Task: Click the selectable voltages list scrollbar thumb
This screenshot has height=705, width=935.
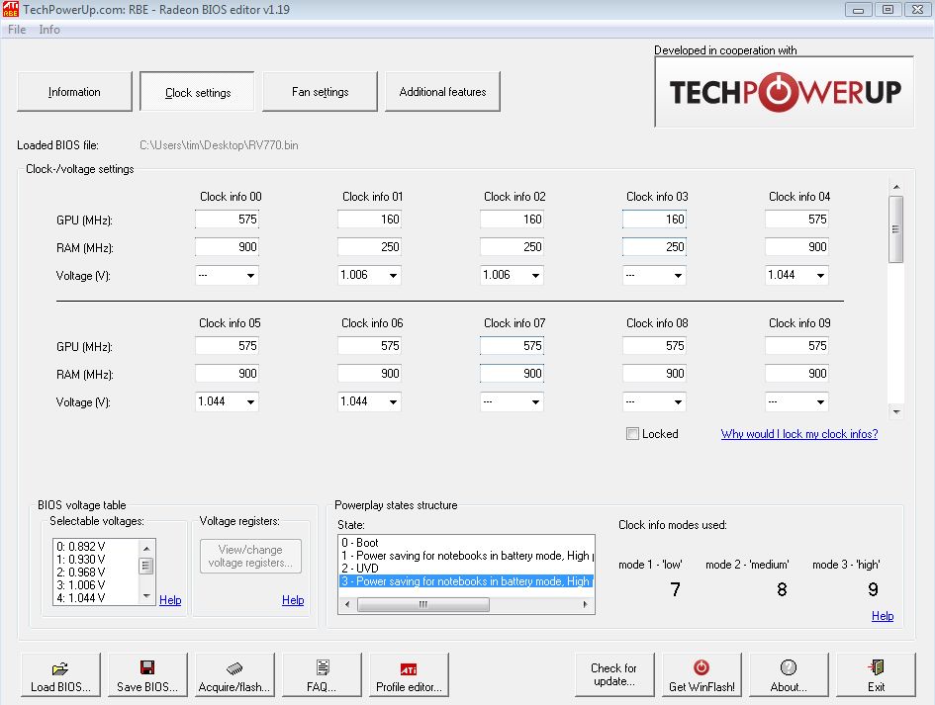Action: pos(146,565)
